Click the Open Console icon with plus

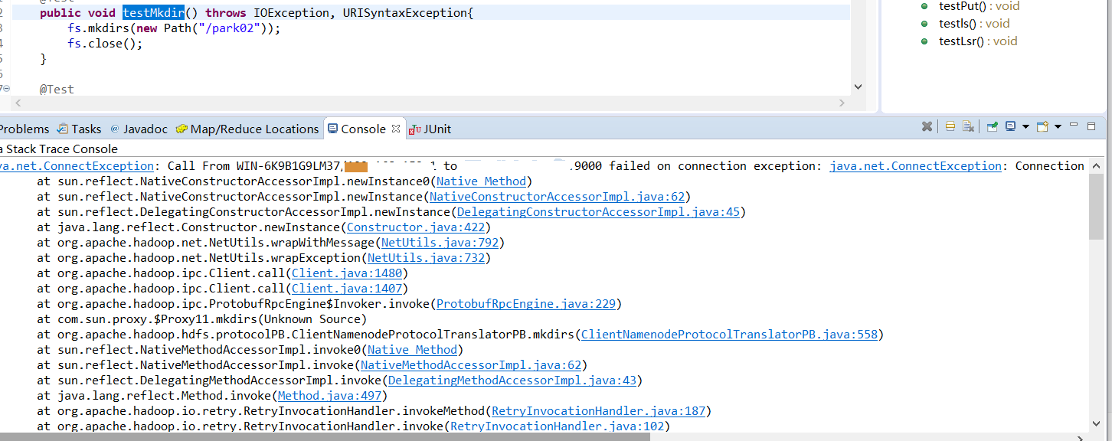1042,127
